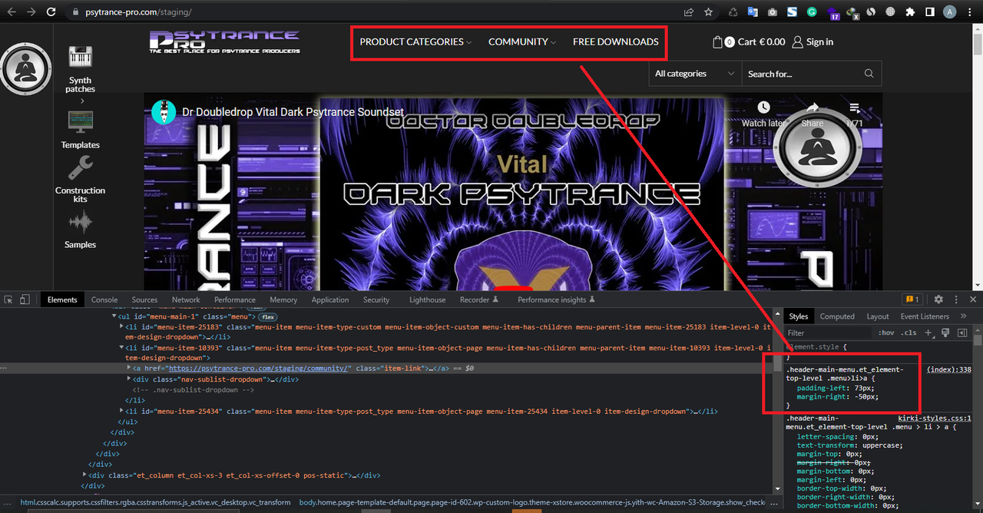Open the (index):338 source link
The height and width of the screenshot is (513, 983).
[x=949, y=369]
